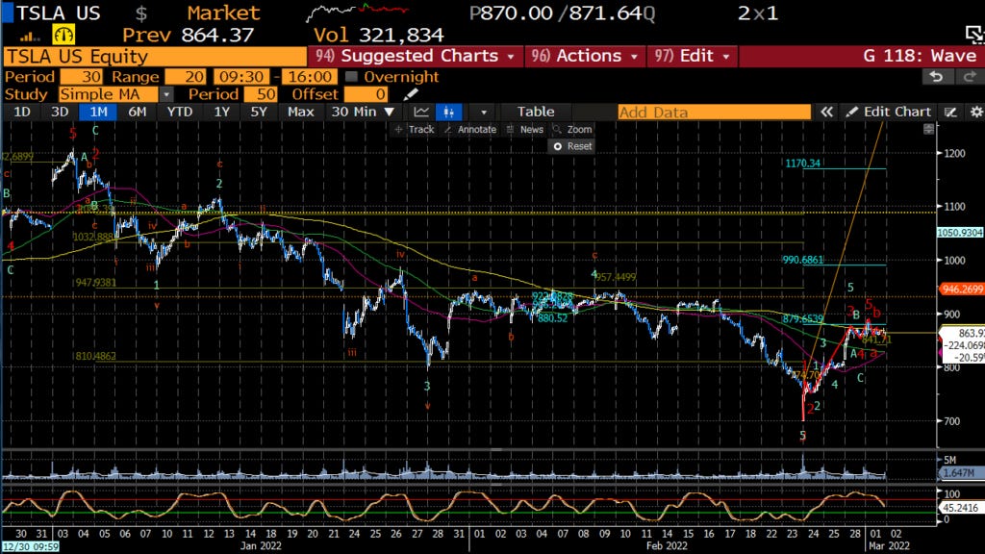Select the 1D range tab
This screenshot has height=554, width=985.
[x=22, y=112]
